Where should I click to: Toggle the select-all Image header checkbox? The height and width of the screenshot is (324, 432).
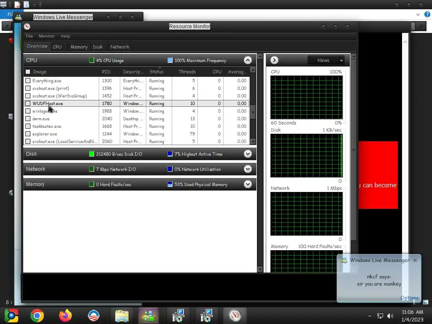click(x=28, y=72)
